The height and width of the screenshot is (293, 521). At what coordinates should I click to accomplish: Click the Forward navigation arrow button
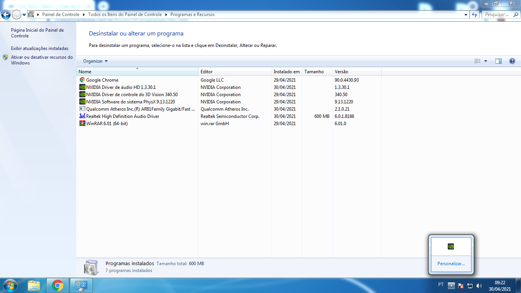(x=16, y=14)
